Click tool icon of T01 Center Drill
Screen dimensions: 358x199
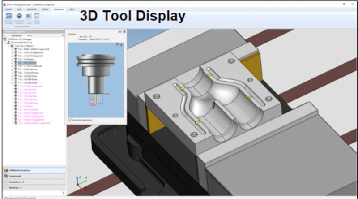16,49
